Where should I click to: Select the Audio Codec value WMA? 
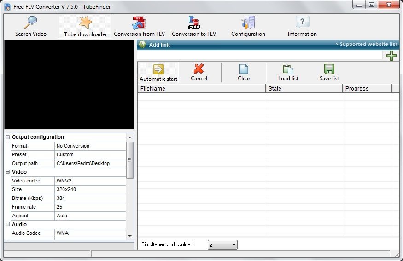coord(90,233)
